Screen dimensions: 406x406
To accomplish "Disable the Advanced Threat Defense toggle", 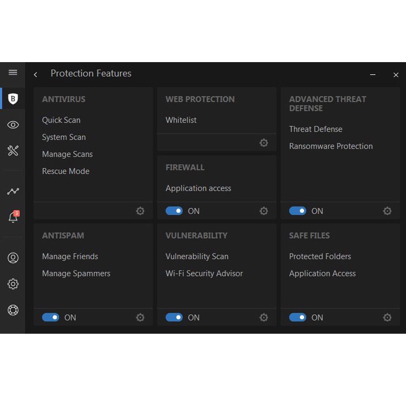I will pyautogui.click(x=298, y=211).
